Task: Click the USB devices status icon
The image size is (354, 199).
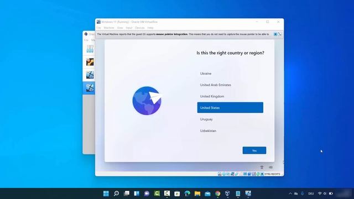Action: (237, 174)
